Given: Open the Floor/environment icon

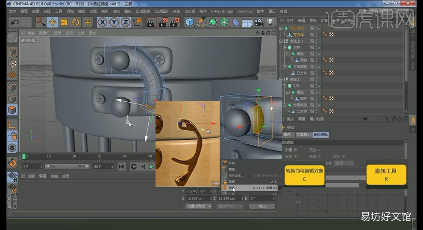Looking at the screenshot, I should point(247,22).
